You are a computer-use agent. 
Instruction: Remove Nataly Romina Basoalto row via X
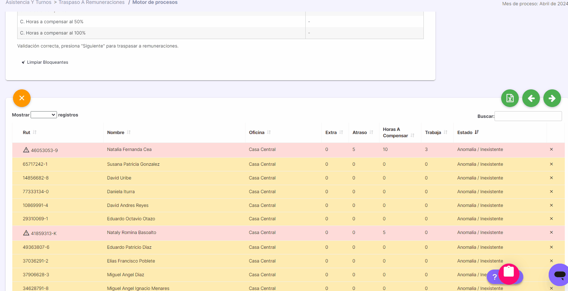551,233
